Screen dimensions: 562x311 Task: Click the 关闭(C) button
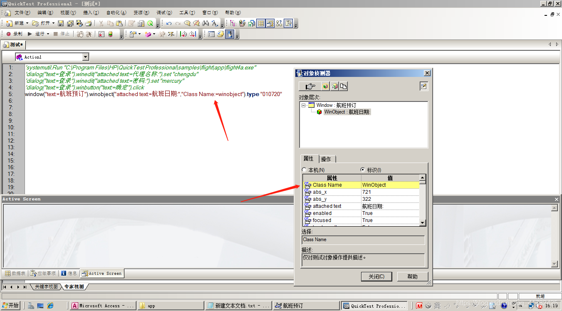pos(376,276)
